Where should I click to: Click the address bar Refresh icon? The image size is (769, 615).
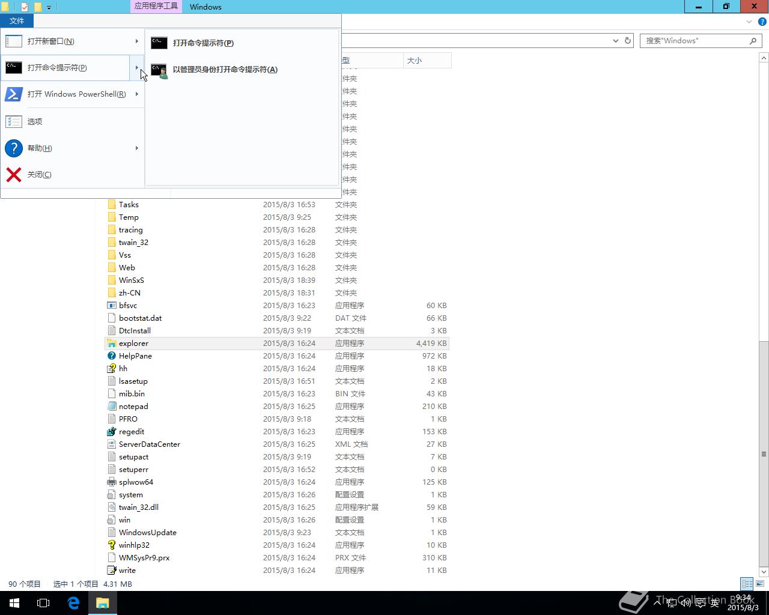(x=628, y=41)
